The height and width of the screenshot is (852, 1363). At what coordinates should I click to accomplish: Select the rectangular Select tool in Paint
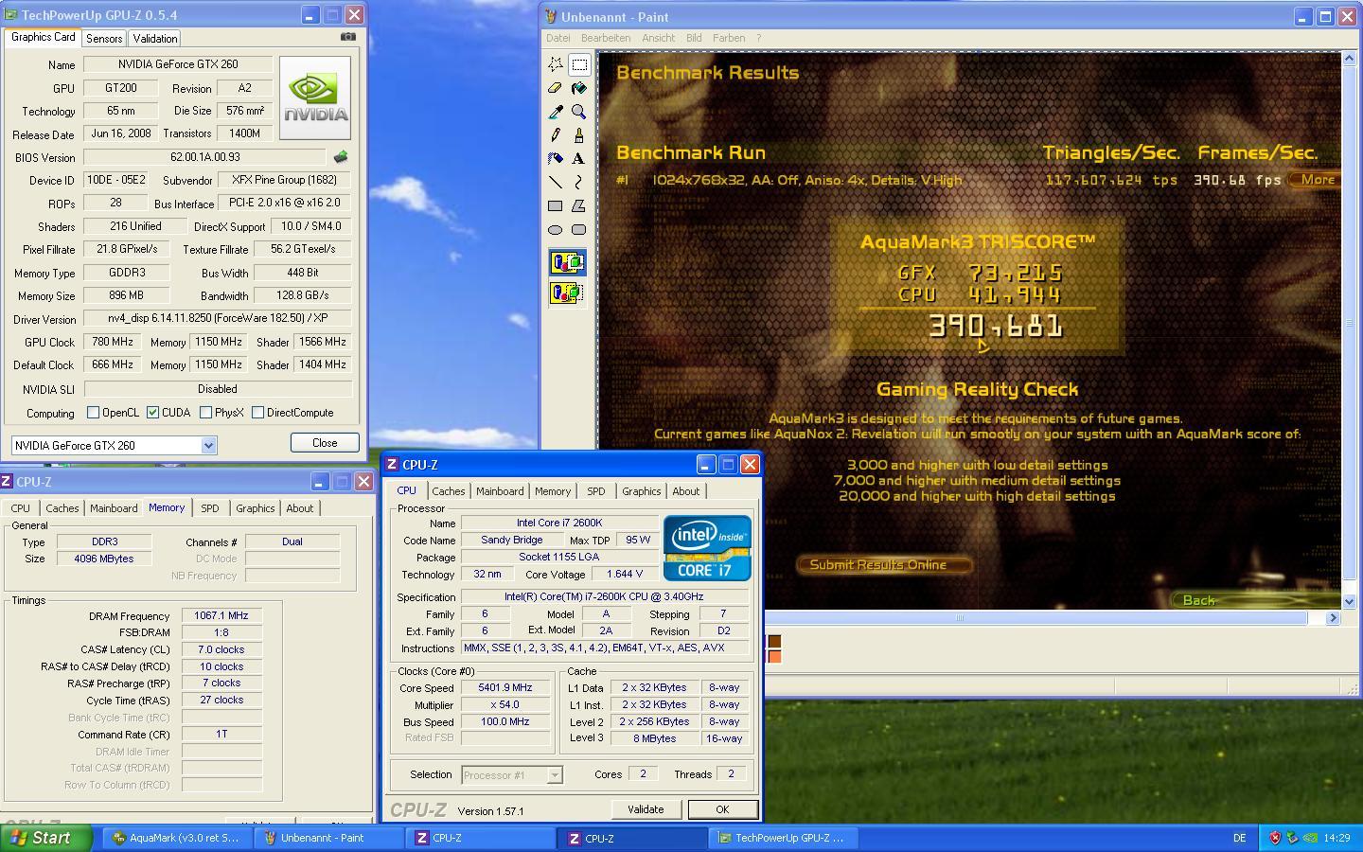pos(579,64)
